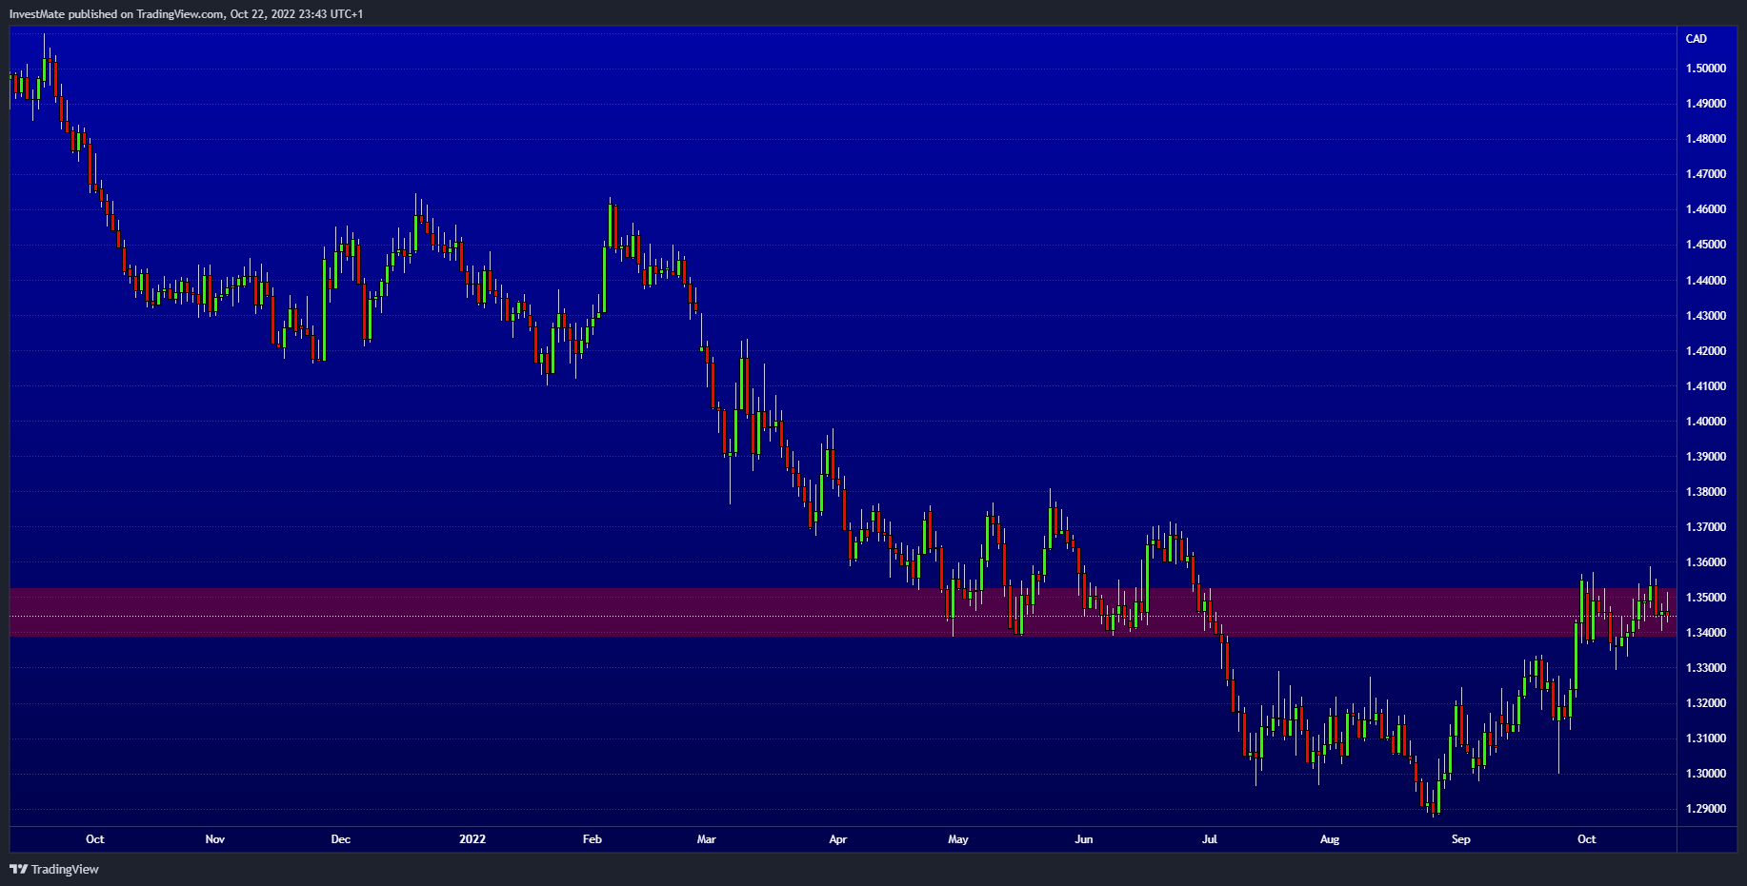Click the 1.41000 price label
Screen dimensions: 1747x886
pos(1706,386)
